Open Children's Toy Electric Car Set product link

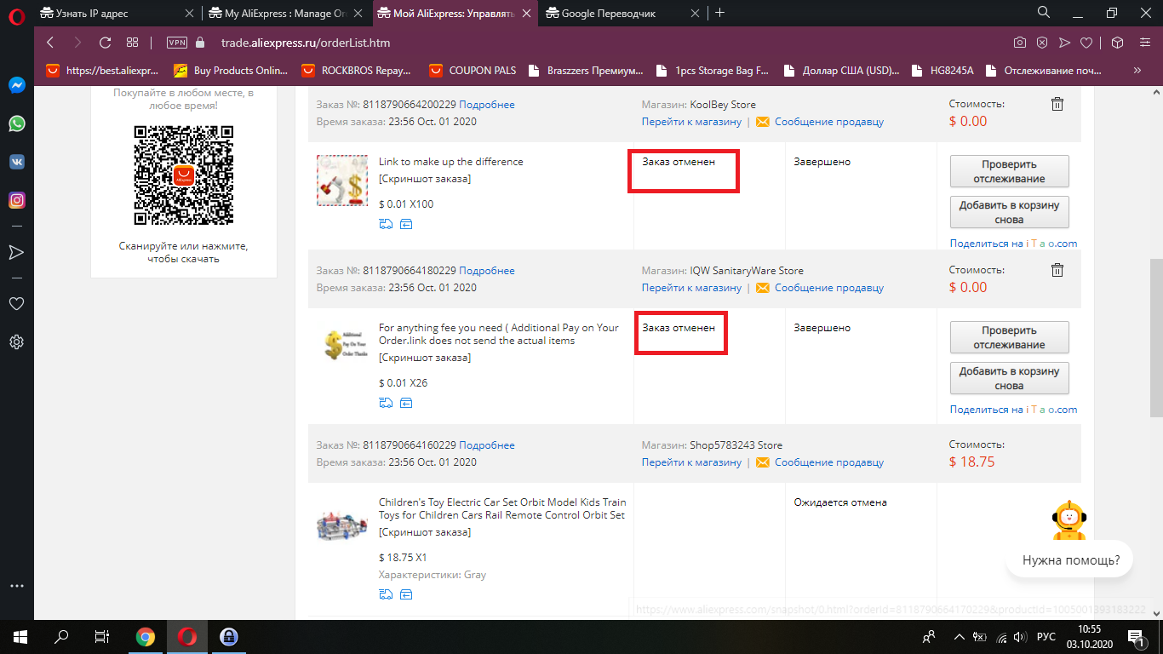[502, 509]
